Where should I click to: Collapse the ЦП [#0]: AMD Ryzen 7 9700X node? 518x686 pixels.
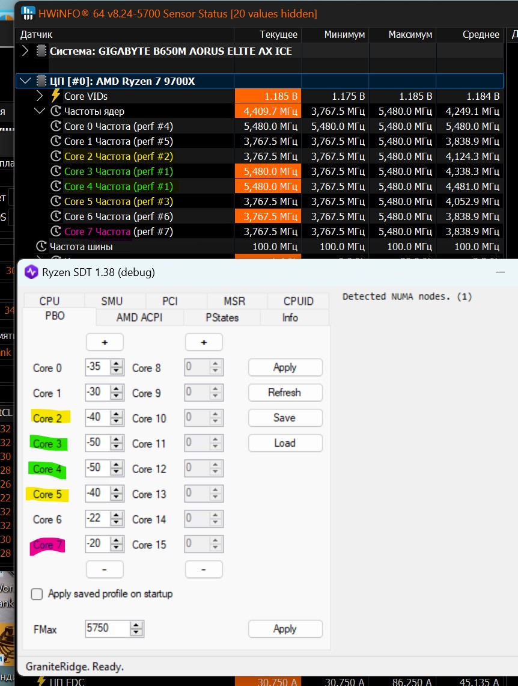pos(25,81)
